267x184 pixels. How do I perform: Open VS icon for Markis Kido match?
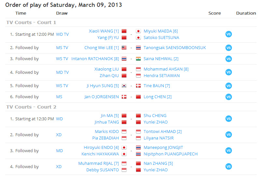pos(229,135)
